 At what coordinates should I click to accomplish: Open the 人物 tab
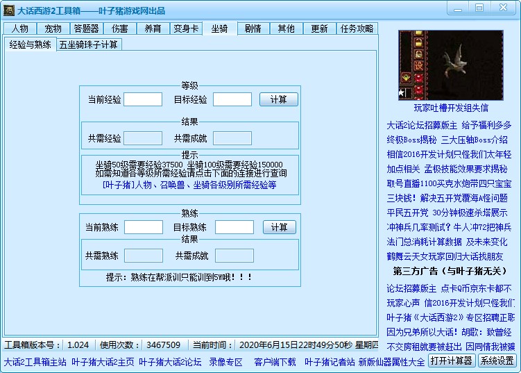coord(20,28)
